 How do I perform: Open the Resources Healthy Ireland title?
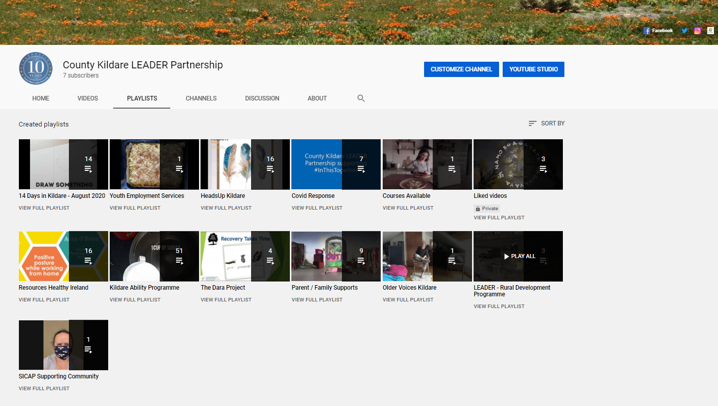[54, 288]
